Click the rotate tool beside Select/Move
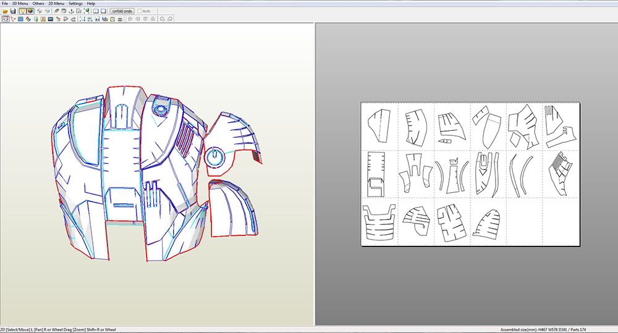This screenshot has height=333, width=618. coord(13,19)
